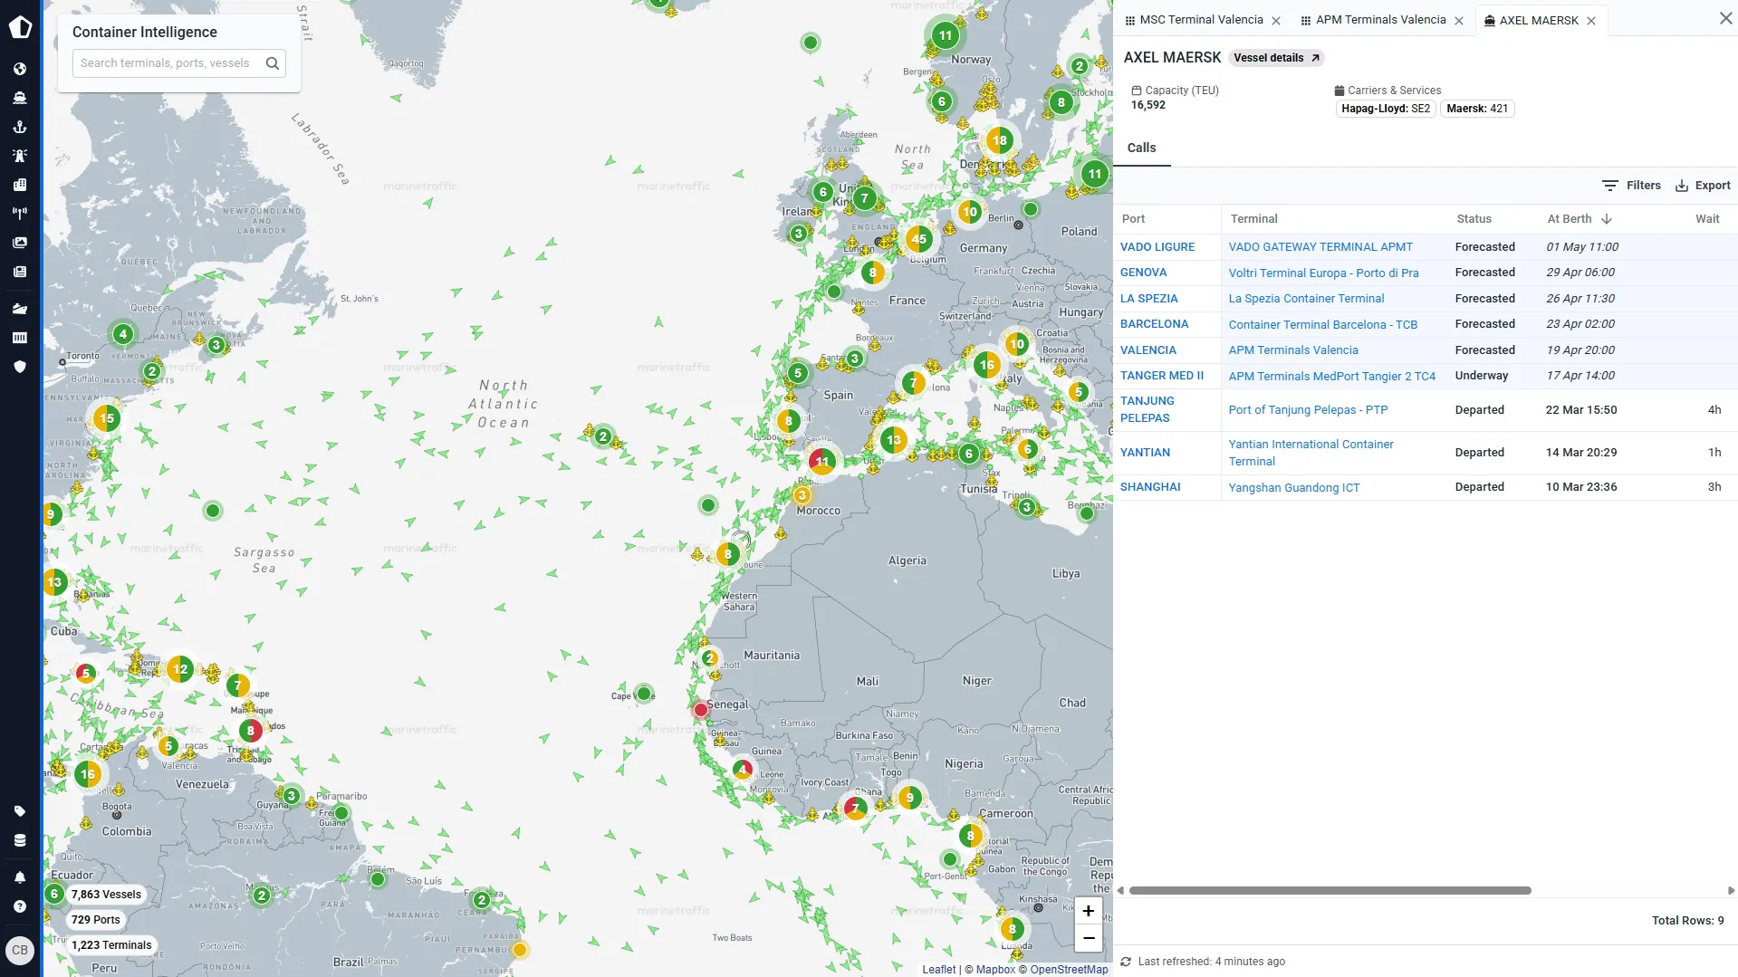Open APM Terminals Valencia terminal link in table
The height and width of the screenshot is (977, 1738).
[x=1292, y=350]
